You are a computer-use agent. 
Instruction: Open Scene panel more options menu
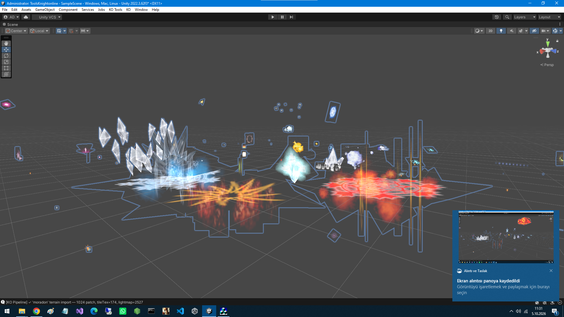pos(560,24)
